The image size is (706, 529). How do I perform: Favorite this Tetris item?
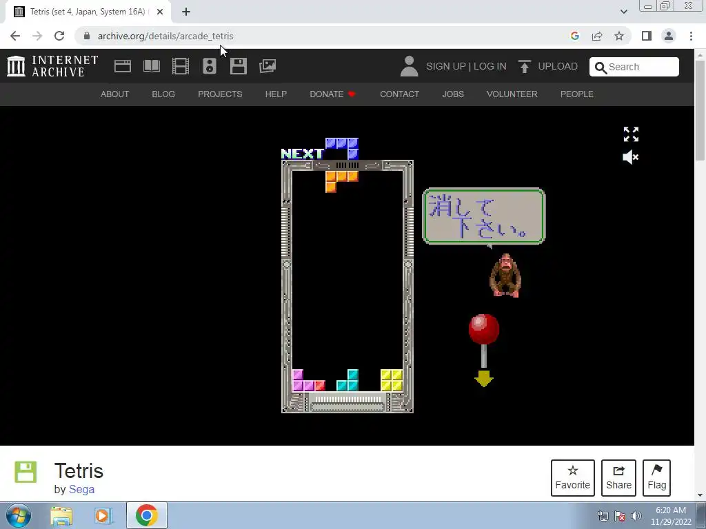click(x=573, y=478)
